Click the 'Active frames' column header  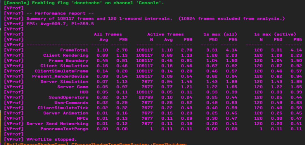coord(165,34)
